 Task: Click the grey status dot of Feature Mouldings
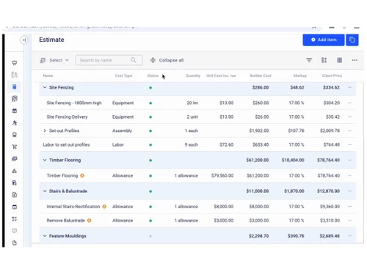[x=150, y=236]
